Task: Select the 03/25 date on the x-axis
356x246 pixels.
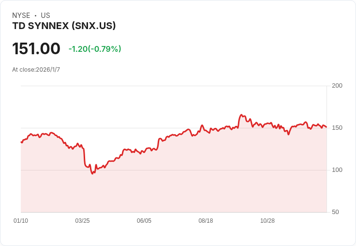Action: (82, 221)
